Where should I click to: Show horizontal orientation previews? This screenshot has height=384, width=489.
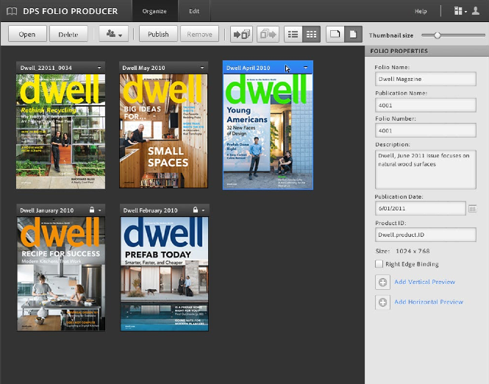point(335,34)
